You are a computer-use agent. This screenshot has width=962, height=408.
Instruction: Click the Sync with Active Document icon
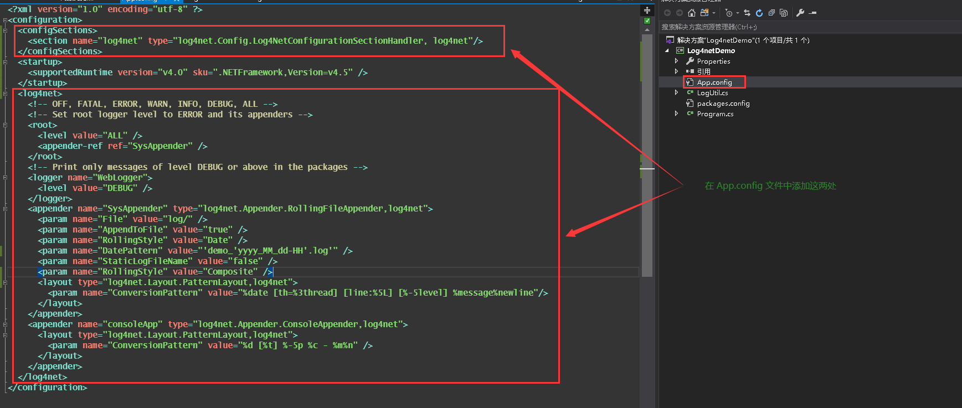(747, 13)
